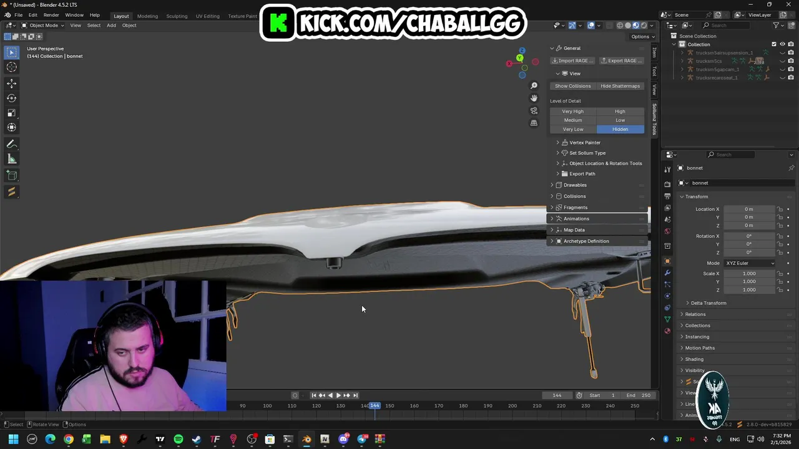799x449 pixels.
Task: Toggle Collection exclude checkbox in outliner
Action: (774, 44)
